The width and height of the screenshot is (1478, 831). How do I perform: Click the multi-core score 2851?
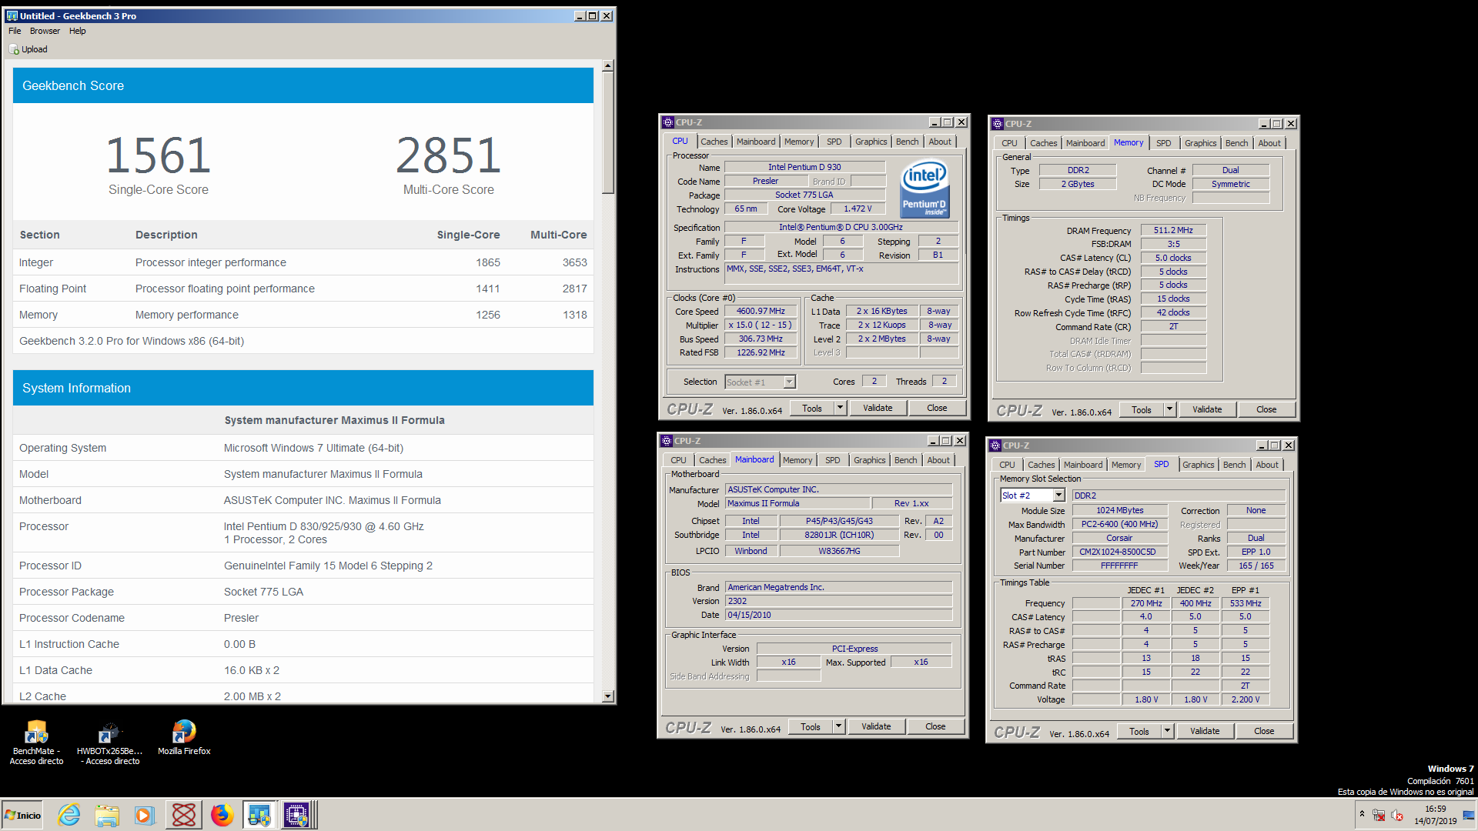click(x=449, y=155)
